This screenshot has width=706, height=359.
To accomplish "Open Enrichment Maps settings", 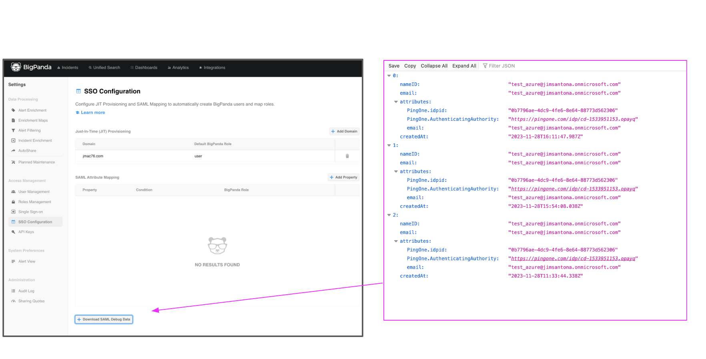I will point(33,120).
